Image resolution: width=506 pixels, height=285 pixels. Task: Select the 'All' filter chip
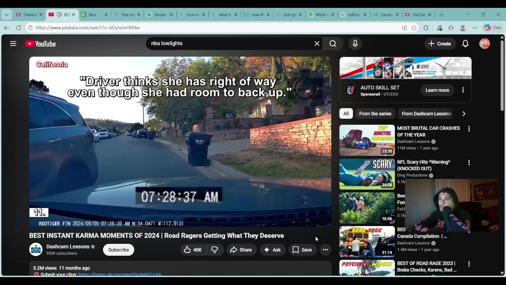pos(346,114)
